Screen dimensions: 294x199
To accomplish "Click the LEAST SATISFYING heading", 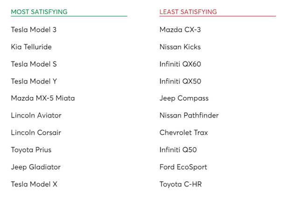I will (188, 12).
